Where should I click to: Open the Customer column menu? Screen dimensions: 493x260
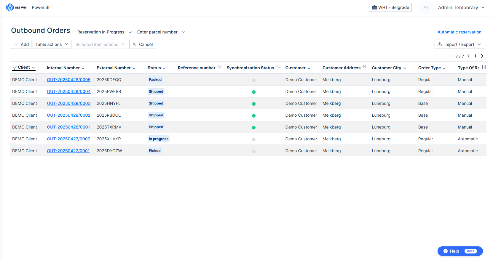click(x=309, y=68)
